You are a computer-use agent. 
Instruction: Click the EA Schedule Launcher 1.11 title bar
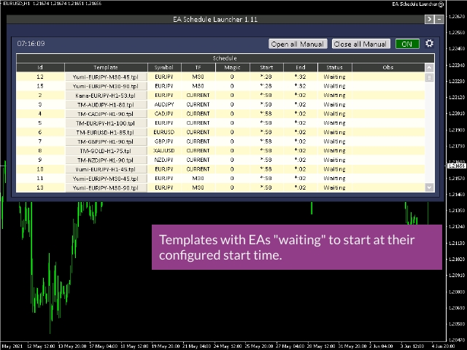tap(215, 20)
